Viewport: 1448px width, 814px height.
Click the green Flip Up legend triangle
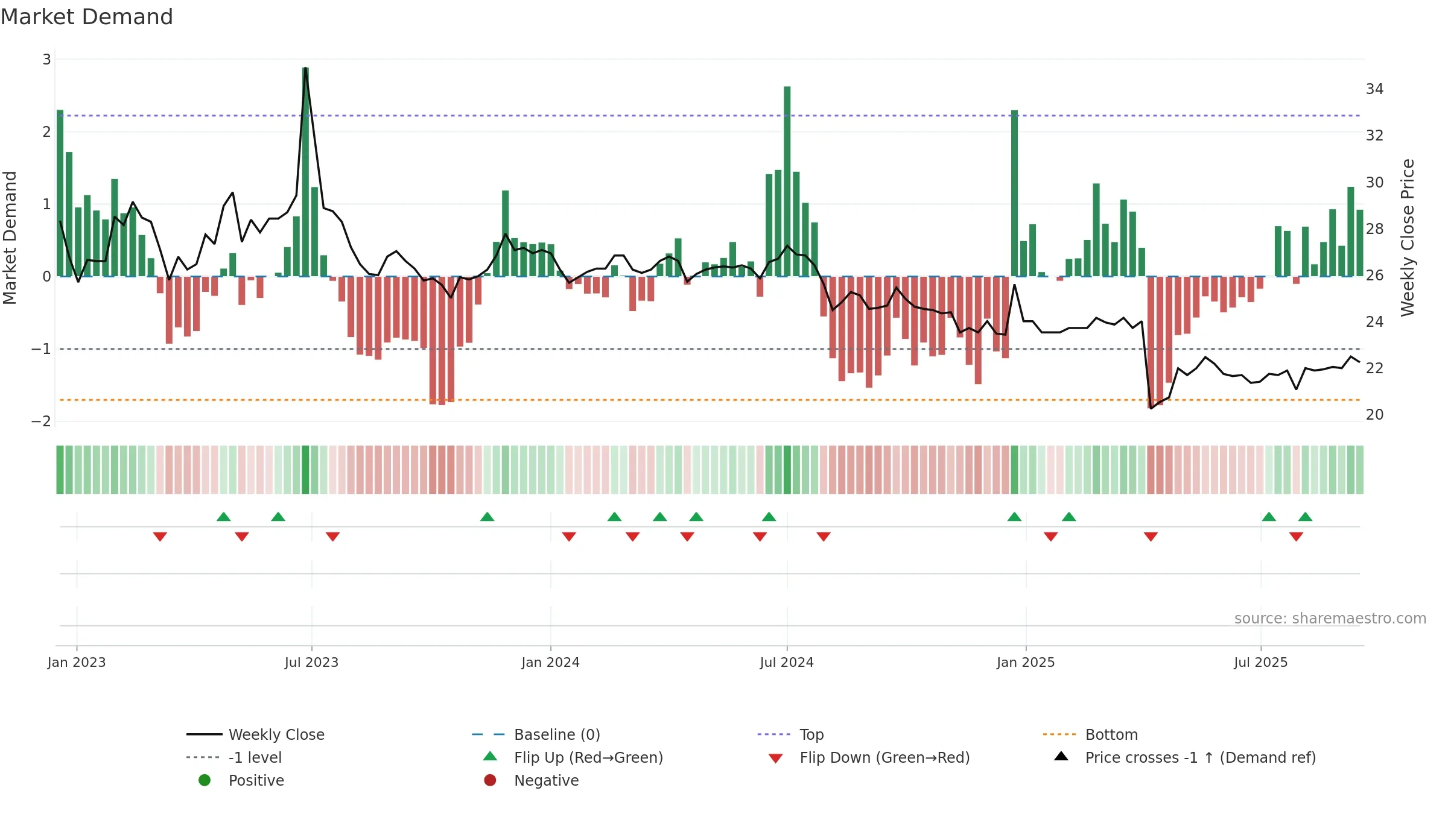coord(491,756)
